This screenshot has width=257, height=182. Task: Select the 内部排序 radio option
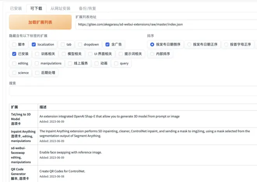coord(152,54)
